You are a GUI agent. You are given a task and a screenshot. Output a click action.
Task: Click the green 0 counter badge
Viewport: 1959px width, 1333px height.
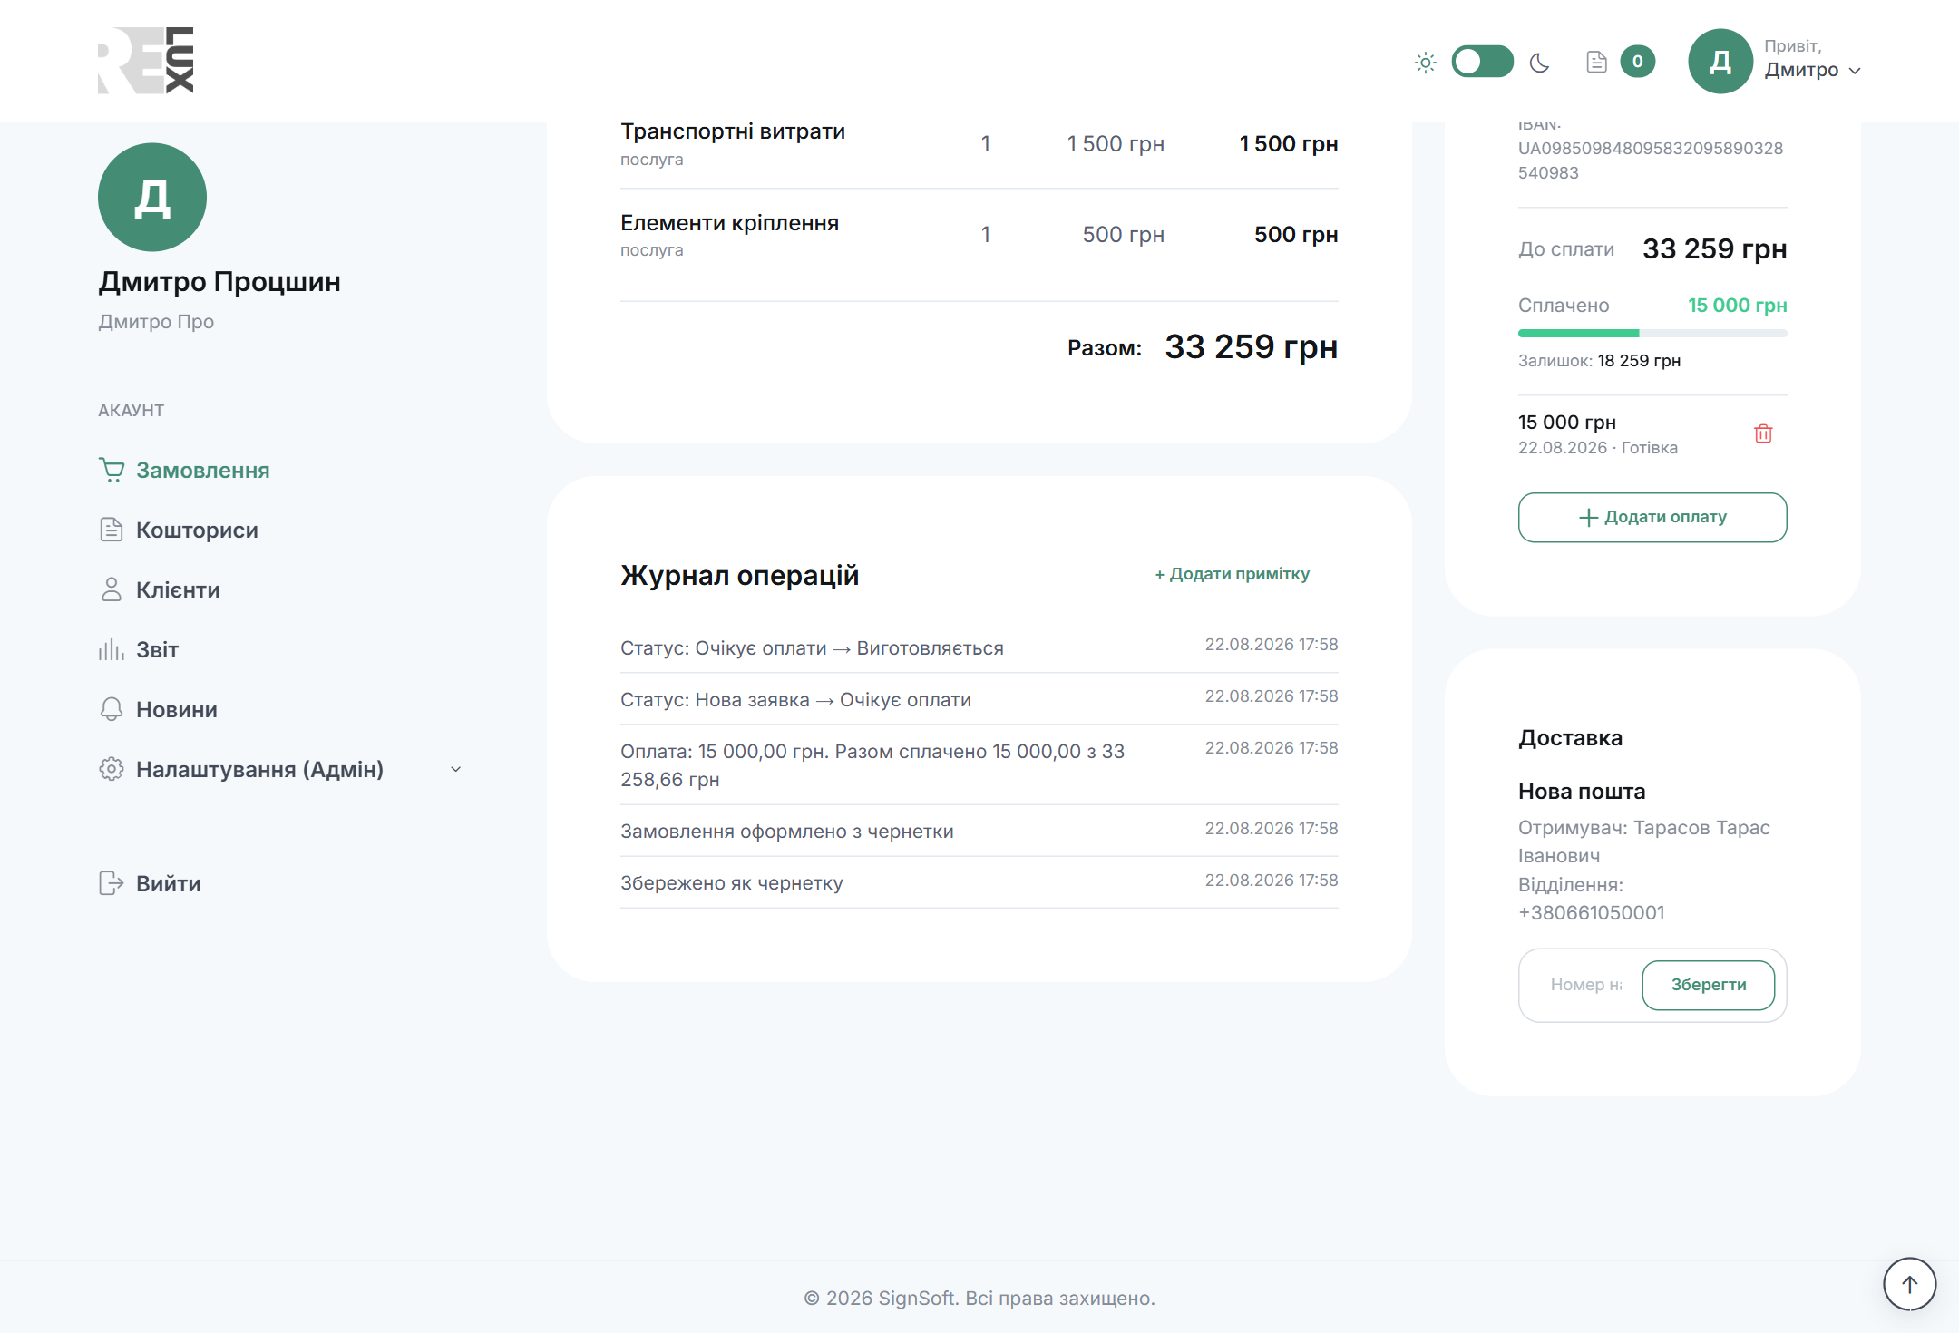(1638, 62)
